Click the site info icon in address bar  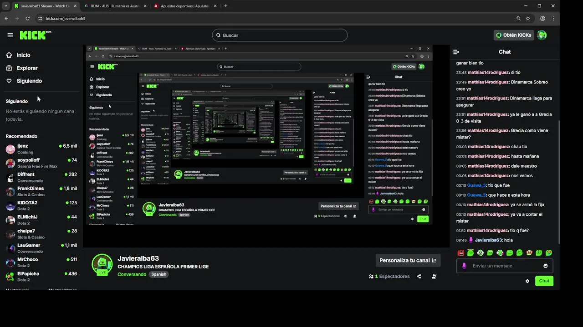[x=40, y=19]
